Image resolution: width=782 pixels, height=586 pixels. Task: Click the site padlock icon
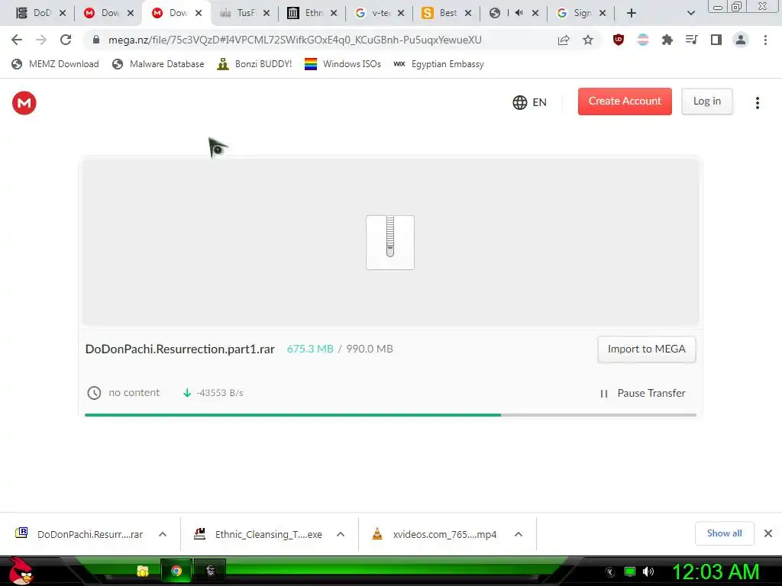point(96,40)
